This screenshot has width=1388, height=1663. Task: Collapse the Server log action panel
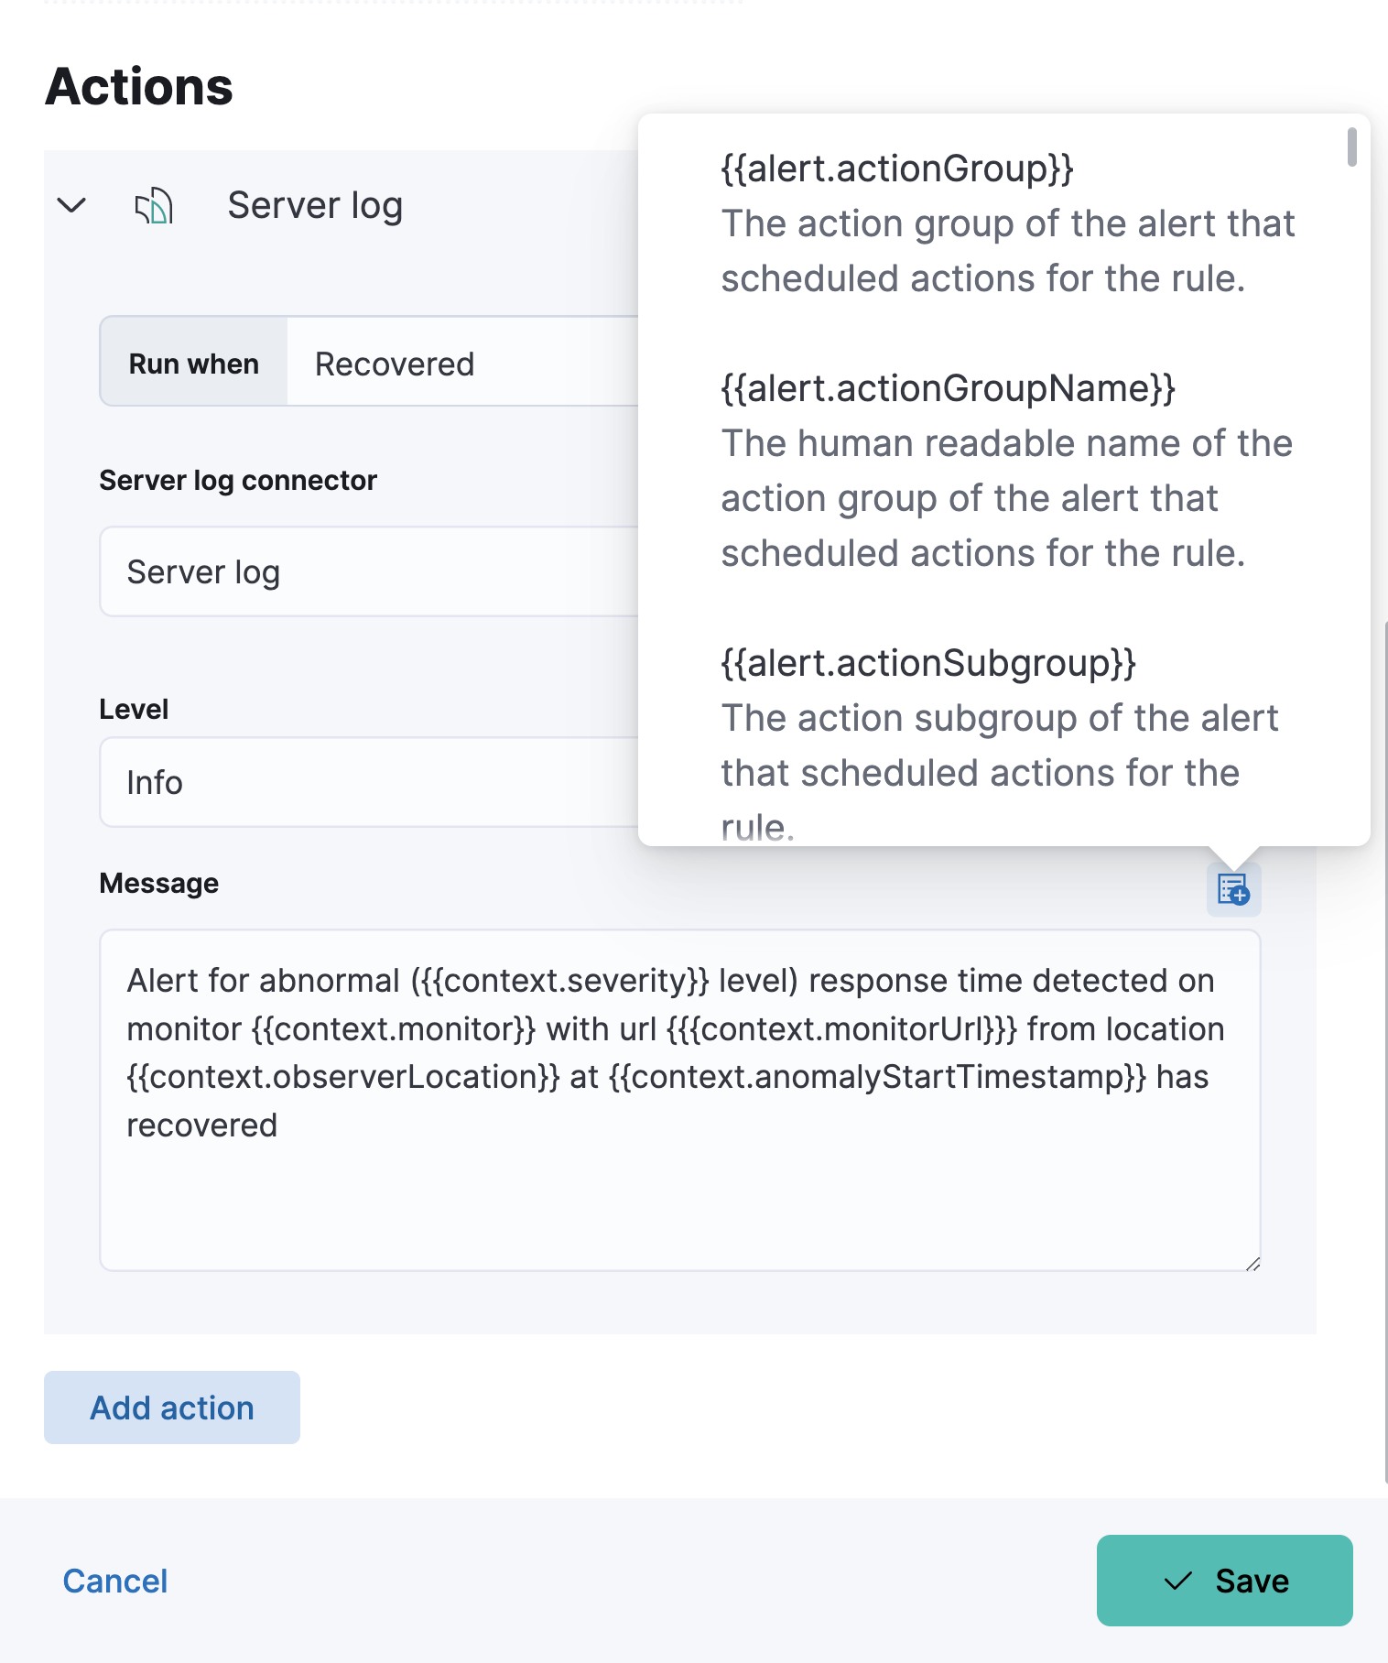(x=71, y=207)
